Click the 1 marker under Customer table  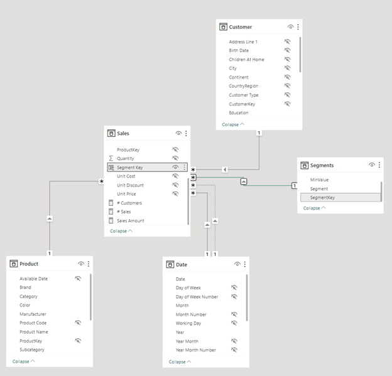(259, 133)
